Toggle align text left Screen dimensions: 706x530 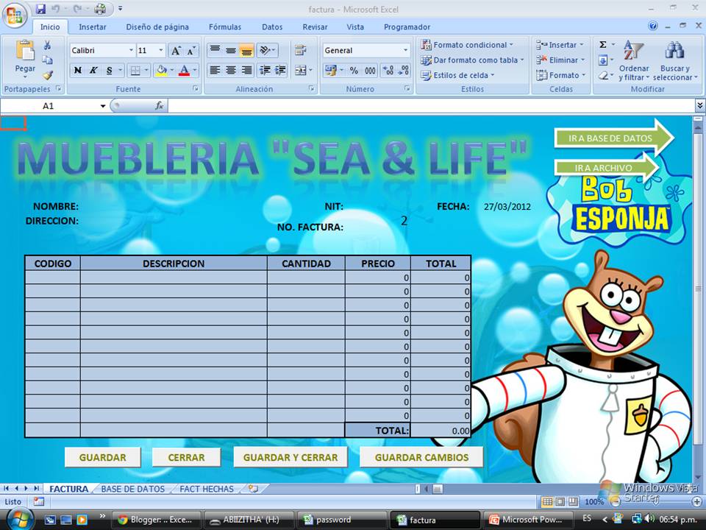[x=215, y=71]
